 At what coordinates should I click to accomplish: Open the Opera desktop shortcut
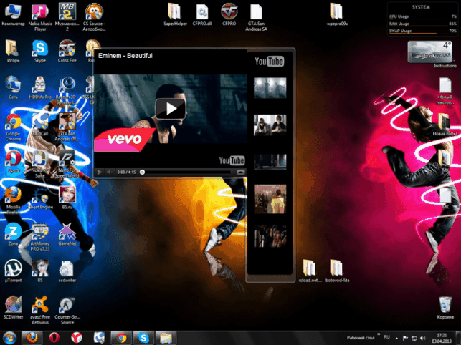coord(13,161)
